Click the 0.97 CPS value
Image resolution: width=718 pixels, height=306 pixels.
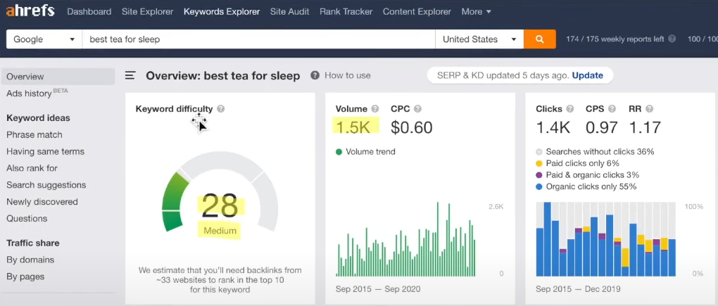click(601, 127)
